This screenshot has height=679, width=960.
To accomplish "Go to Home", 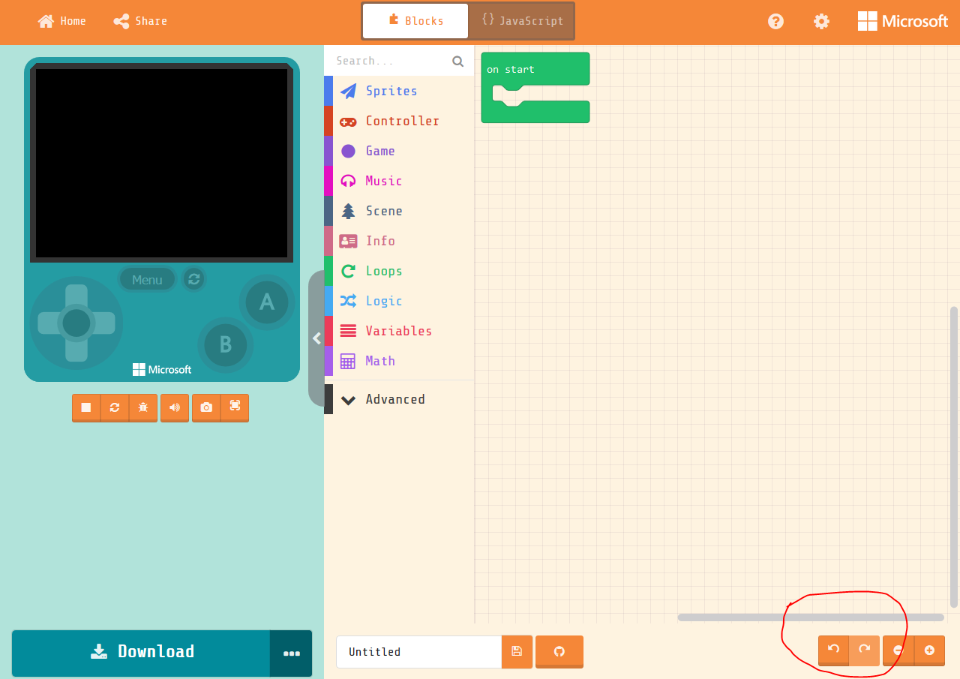I will (x=62, y=21).
